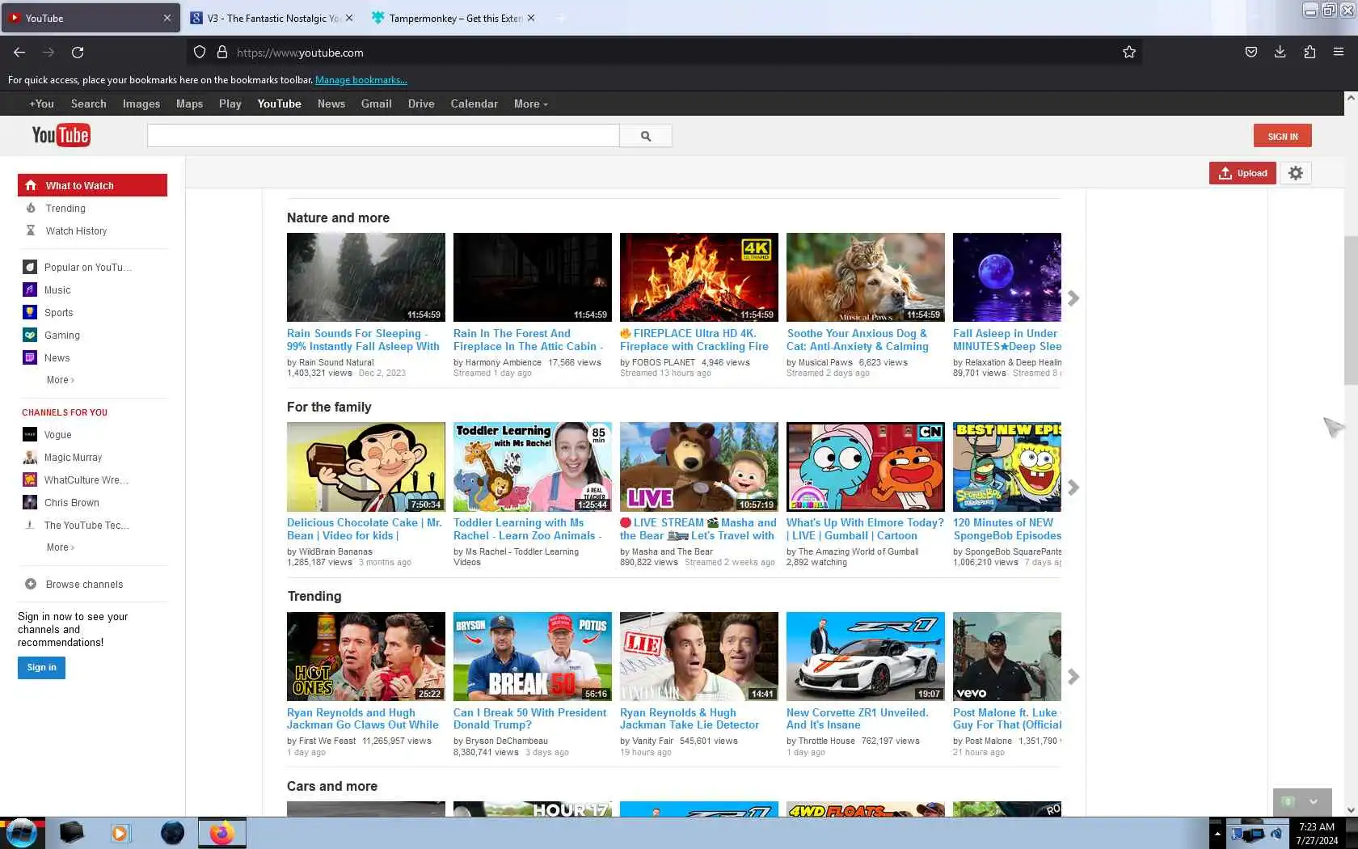Click the News channel icon

click(30, 357)
